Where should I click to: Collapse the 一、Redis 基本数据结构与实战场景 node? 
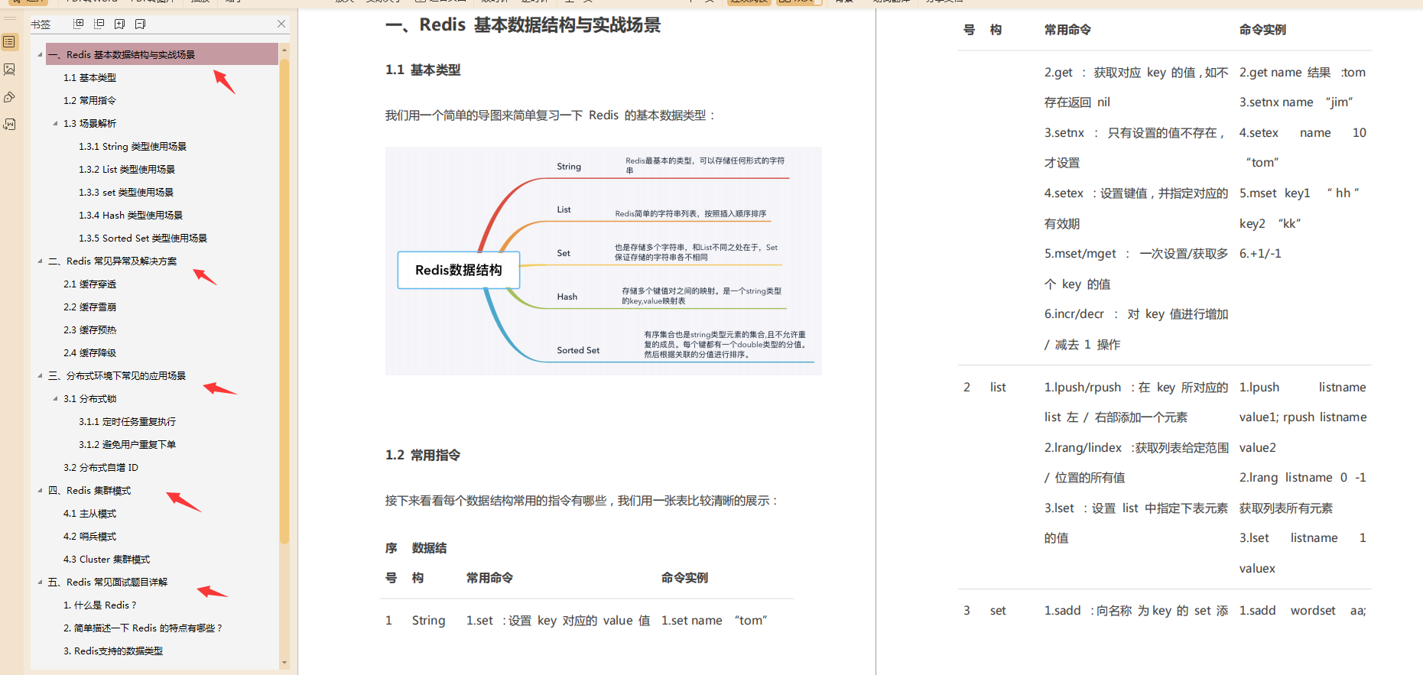[40, 55]
